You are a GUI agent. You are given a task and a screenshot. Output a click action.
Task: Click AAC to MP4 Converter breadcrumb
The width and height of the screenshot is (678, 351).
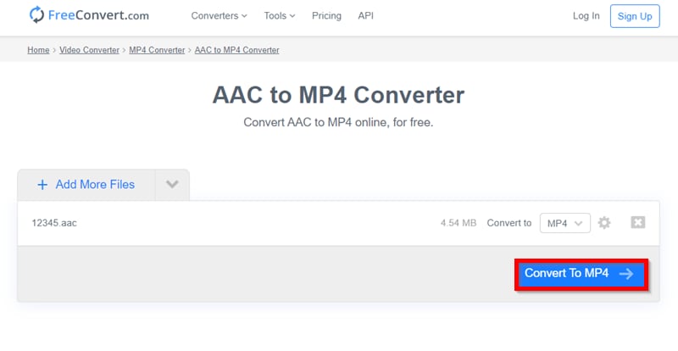point(236,50)
